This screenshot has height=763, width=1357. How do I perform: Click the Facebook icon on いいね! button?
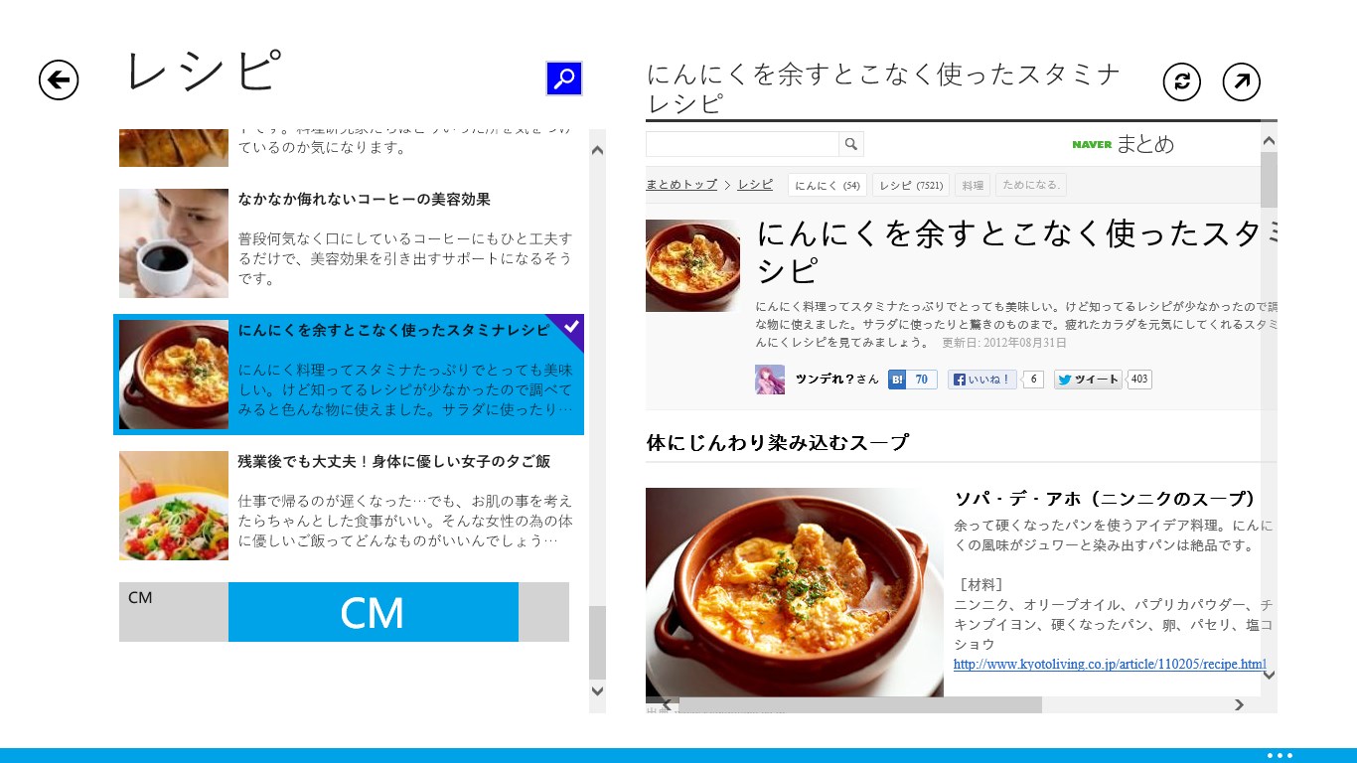pos(960,379)
